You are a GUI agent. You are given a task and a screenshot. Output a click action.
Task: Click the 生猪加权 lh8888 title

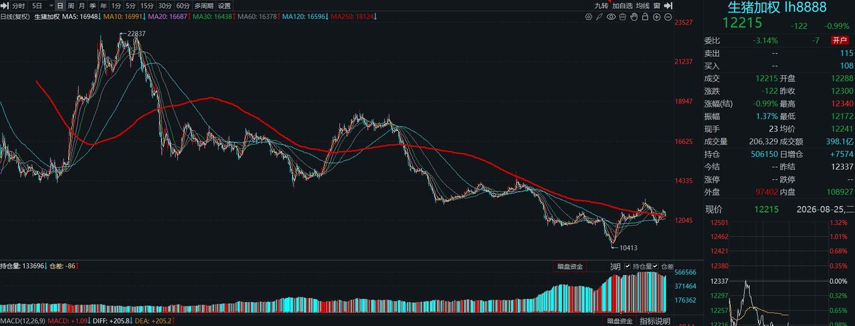(777, 7)
